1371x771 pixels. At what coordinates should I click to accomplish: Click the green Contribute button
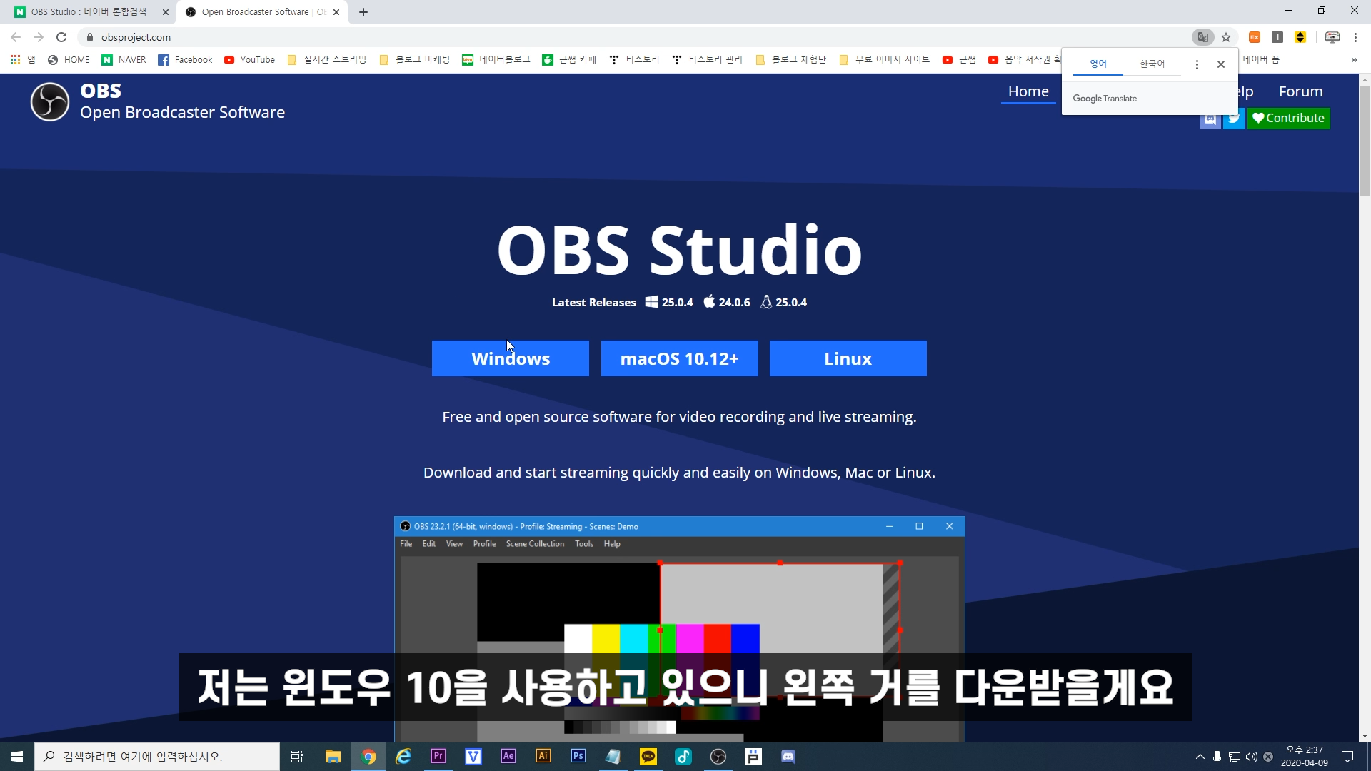(1288, 119)
